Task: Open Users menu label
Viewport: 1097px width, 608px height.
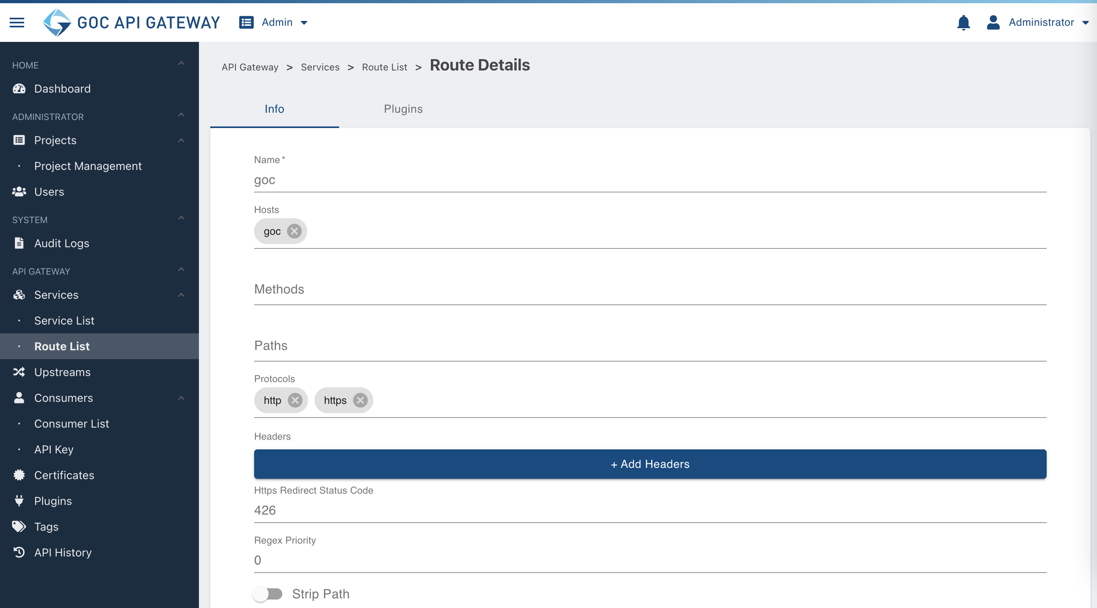Action: pos(50,192)
